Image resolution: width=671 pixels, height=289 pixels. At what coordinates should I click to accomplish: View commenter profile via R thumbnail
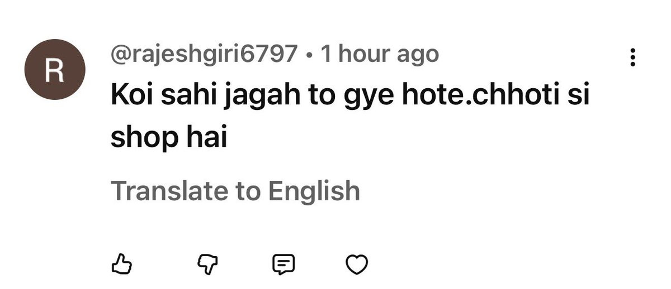click(54, 69)
